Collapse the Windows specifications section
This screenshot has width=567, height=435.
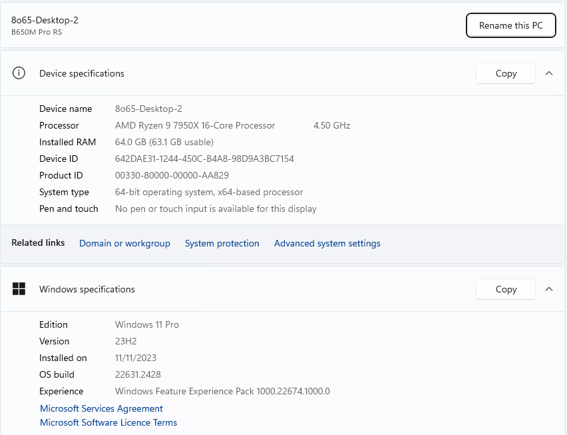(549, 289)
